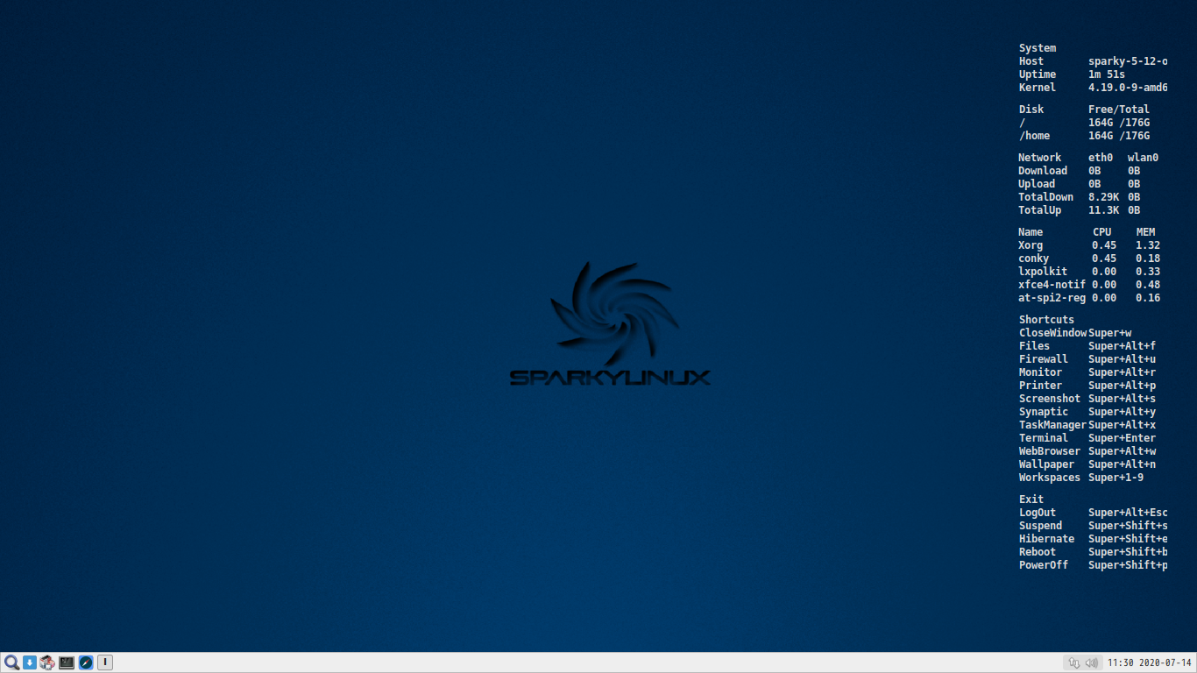
Task: Click the "WebBrowser" shortcut label
Action: (1050, 451)
